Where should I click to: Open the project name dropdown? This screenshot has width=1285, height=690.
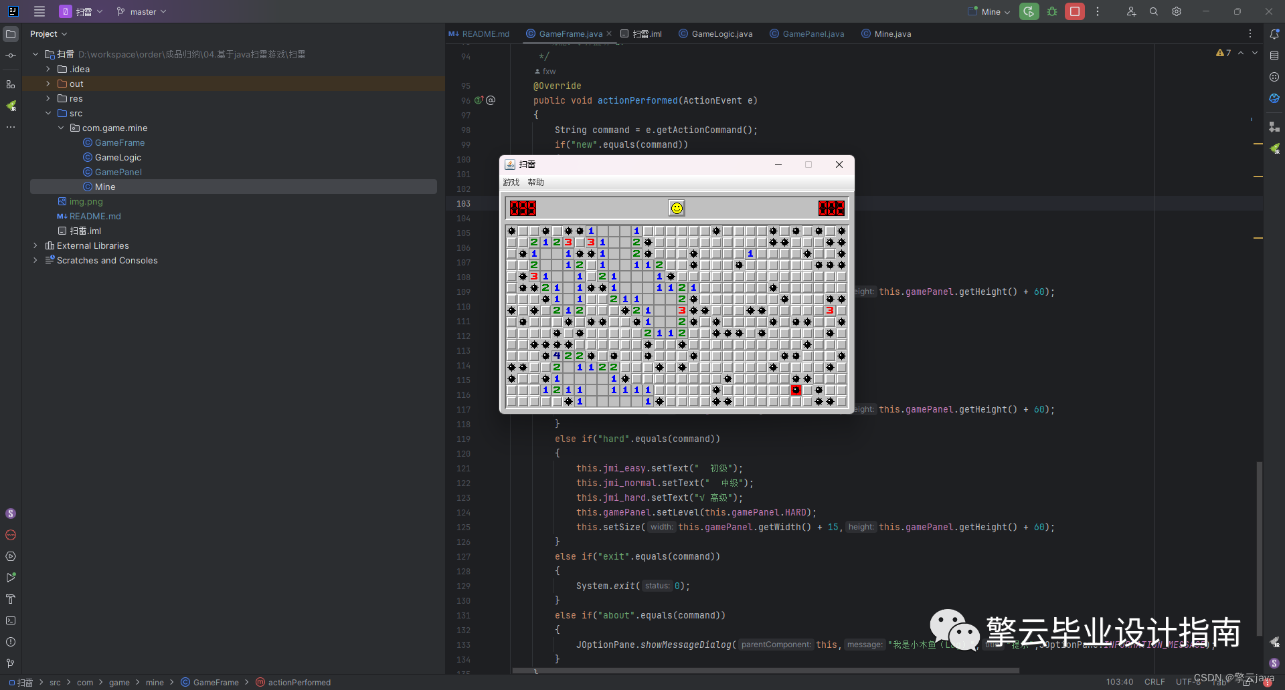(x=82, y=11)
